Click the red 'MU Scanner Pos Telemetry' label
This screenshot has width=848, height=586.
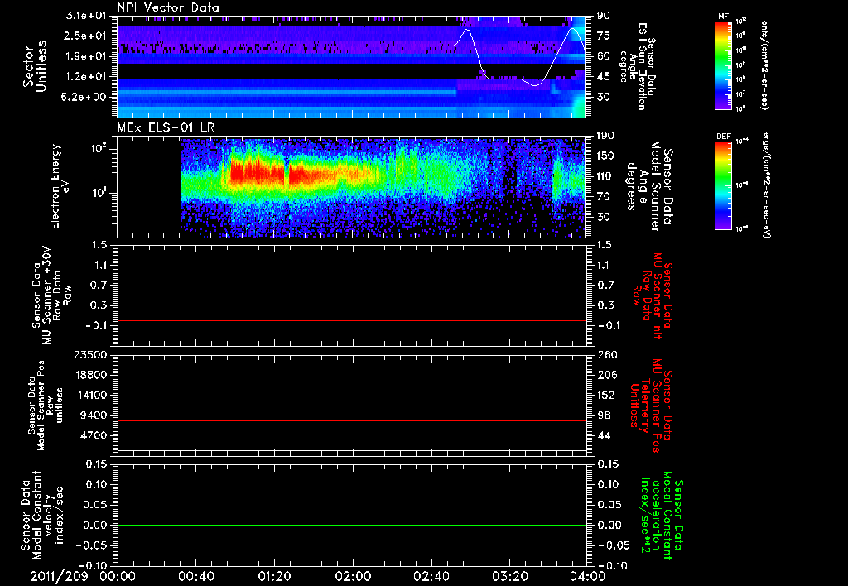[652, 406]
